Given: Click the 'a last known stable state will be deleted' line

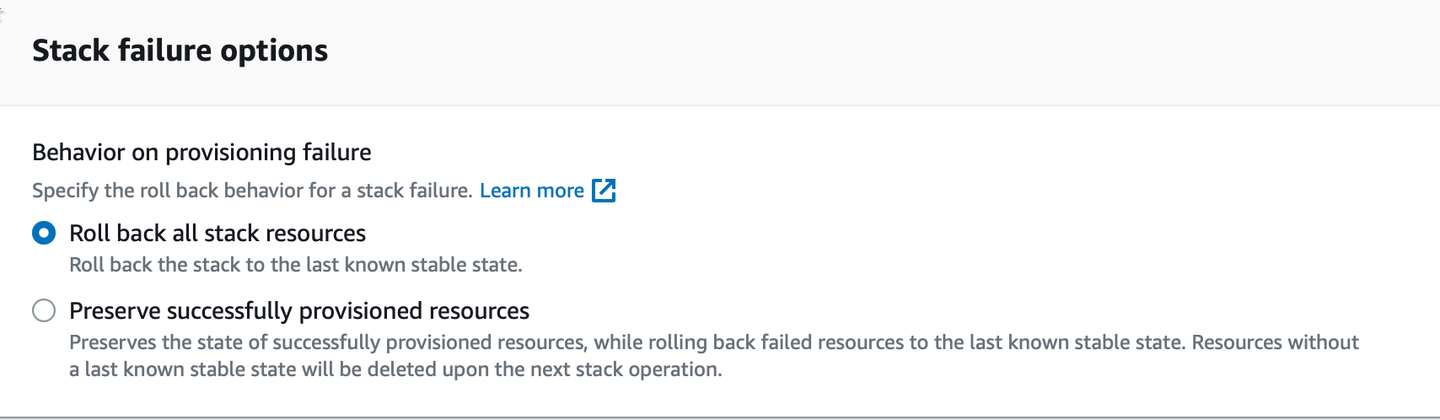Looking at the screenshot, I should 395,369.
